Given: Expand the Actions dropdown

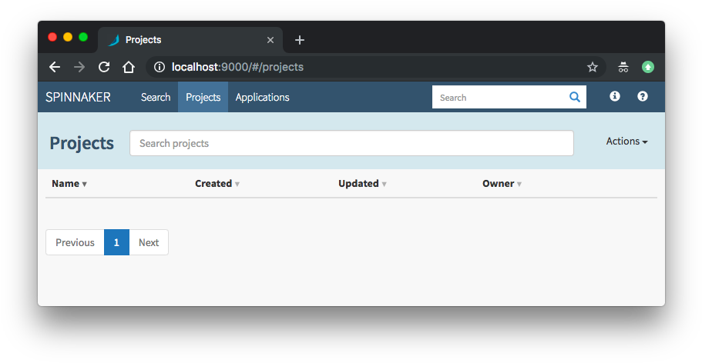Looking at the screenshot, I should 626,142.
